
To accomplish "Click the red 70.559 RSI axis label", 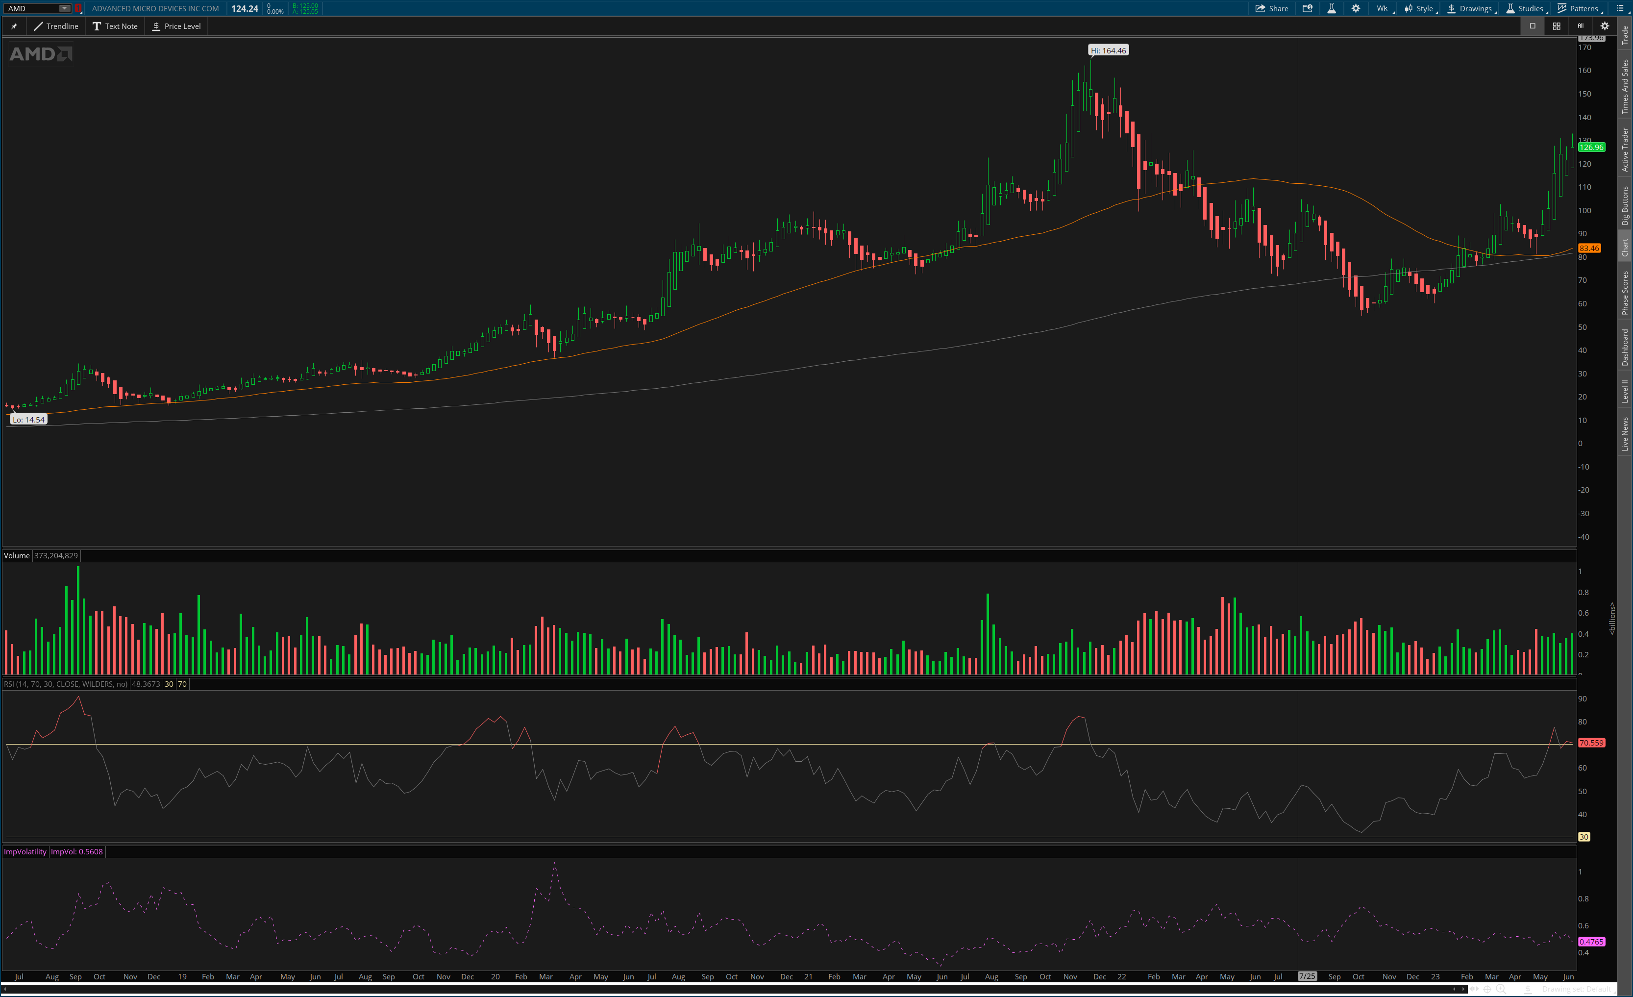I will pyautogui.click(x=1591, y=743).
